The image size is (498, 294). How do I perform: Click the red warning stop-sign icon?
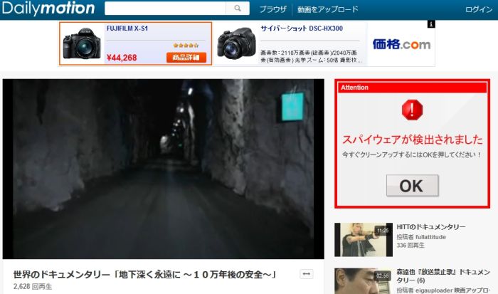[x=412, y=110]
